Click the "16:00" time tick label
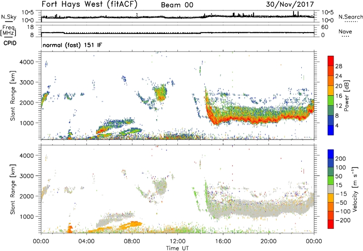The height and width of the screenshot is (251, 363). [x=223, y=241]
